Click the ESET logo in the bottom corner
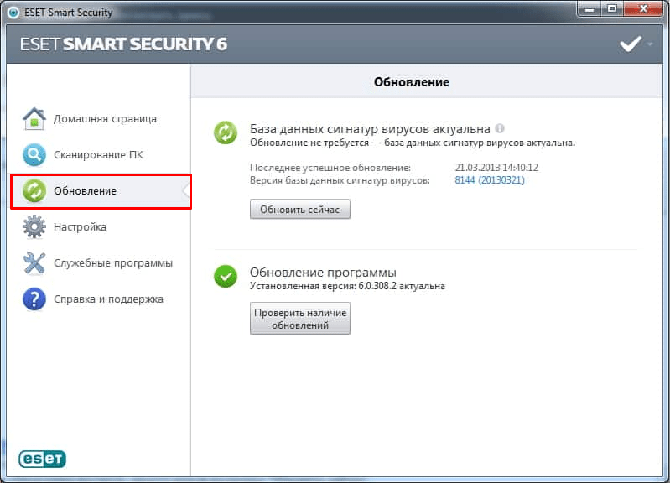This screenshot has height=483, width=670. [43, 458]
